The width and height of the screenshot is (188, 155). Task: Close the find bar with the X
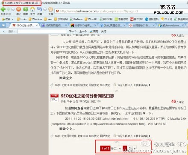[x=4, y=32]
